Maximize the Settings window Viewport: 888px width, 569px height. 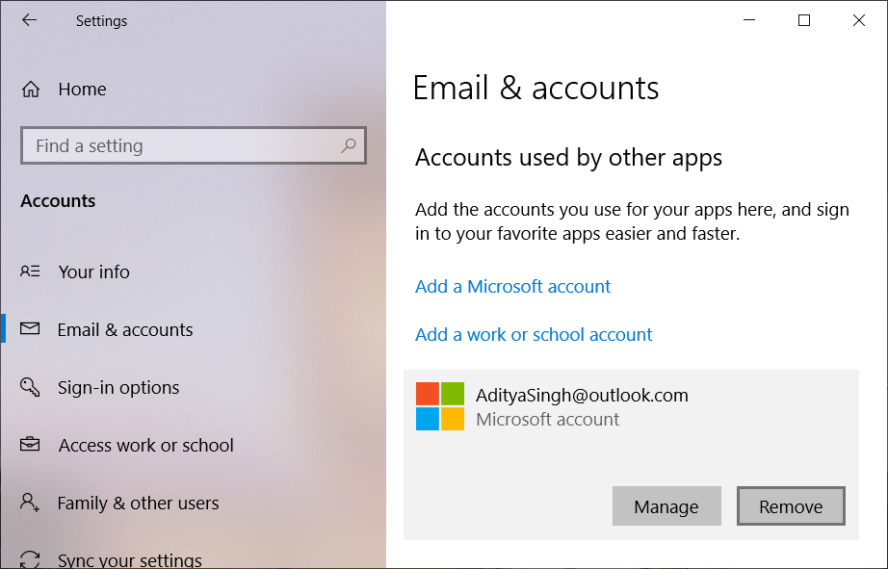804,20
